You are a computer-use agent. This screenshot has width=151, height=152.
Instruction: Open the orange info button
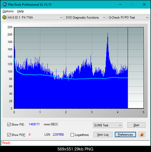tap(142, 135)
